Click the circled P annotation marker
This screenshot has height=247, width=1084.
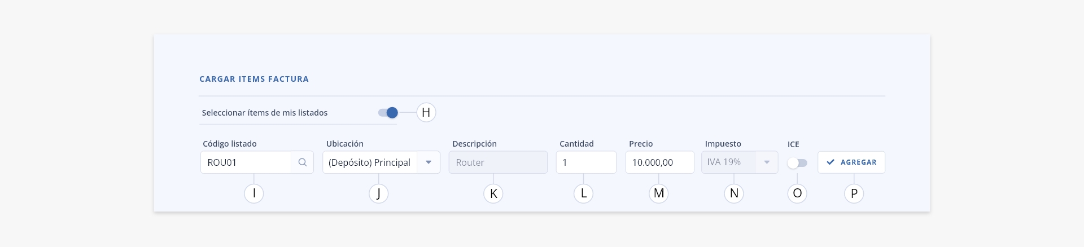[x=854, y=193]
